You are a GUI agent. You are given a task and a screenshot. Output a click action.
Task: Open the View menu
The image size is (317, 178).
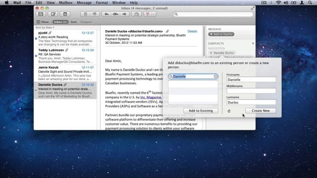point(51,3)
